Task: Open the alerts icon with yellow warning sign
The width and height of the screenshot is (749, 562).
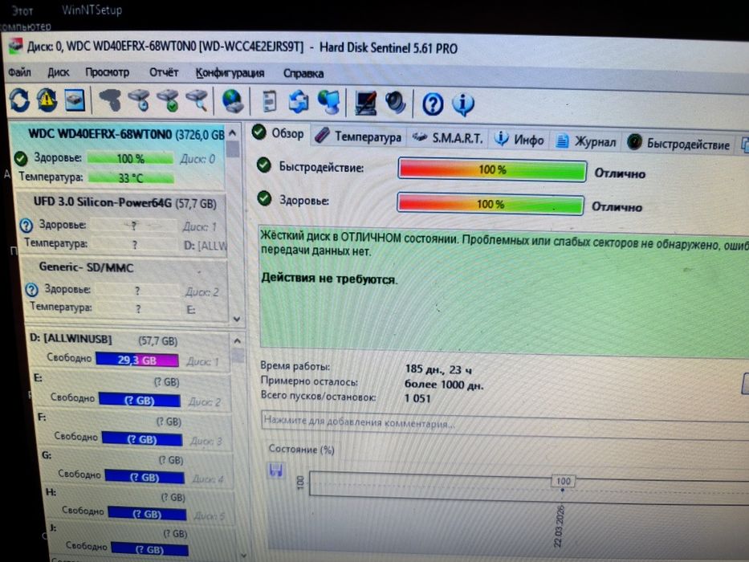Action: click(x=47, y=100)
